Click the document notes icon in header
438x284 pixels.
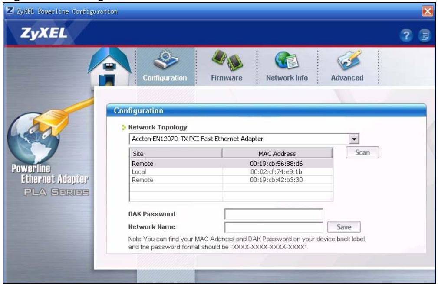425,35
